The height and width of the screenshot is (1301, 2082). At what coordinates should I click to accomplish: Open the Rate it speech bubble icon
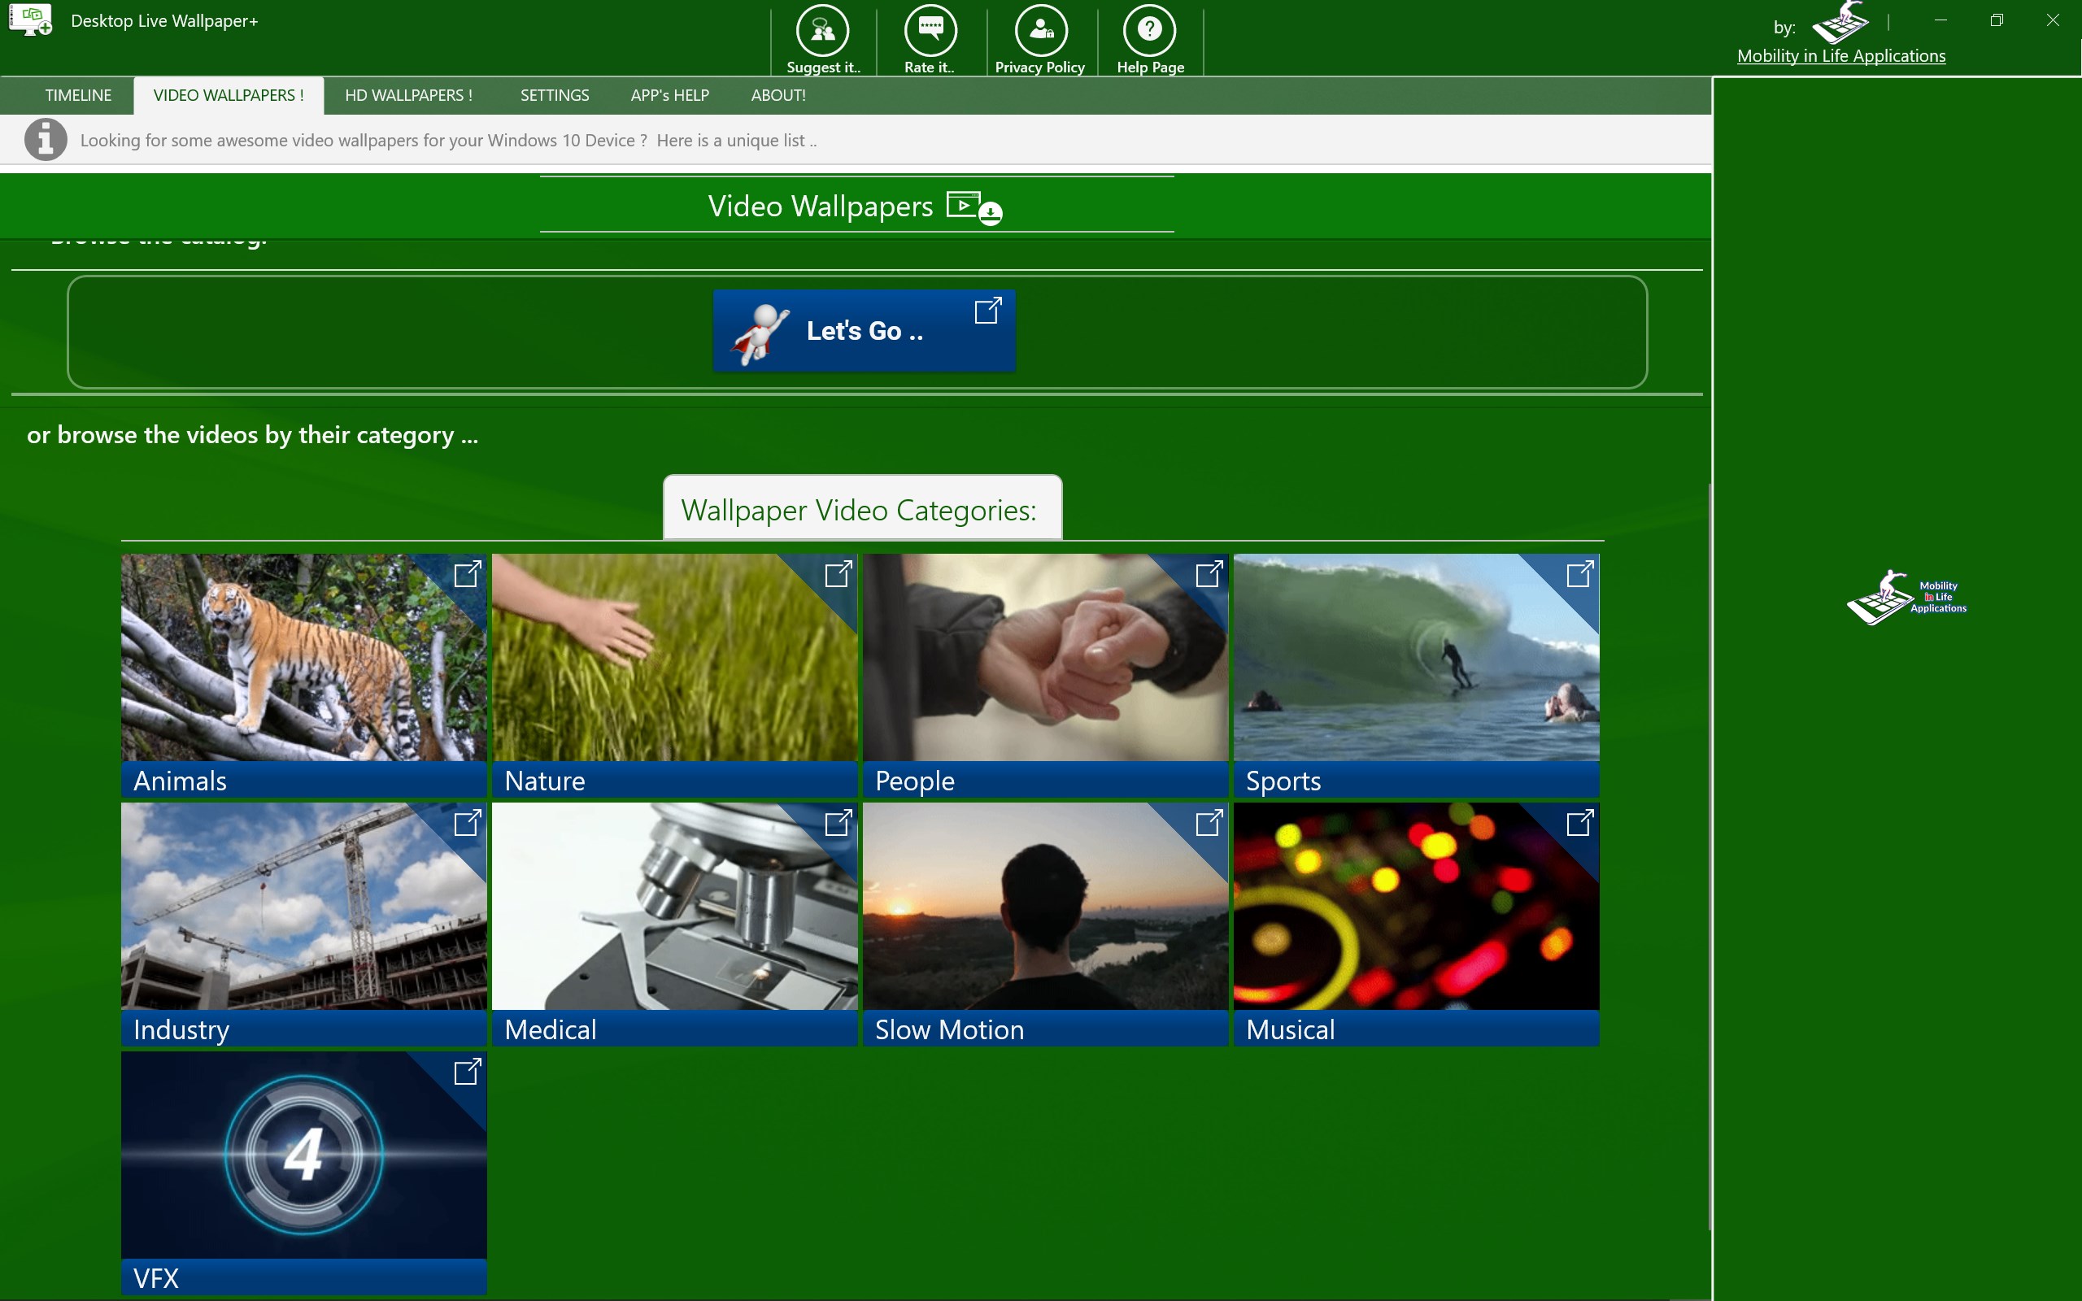point(930,32)
